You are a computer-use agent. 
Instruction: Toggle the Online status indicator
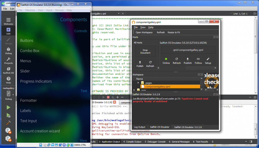(x=166, y=61)
